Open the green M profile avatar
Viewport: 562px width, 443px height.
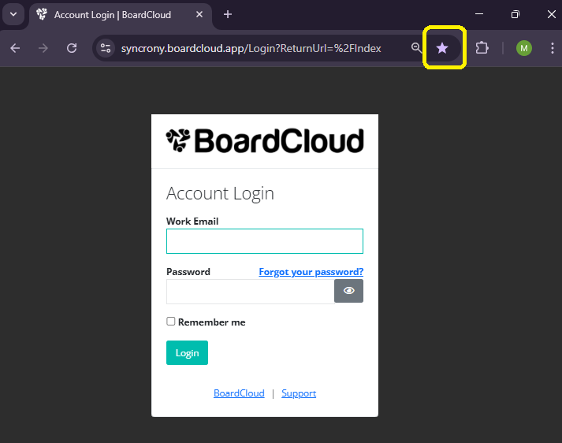point(524,48)
